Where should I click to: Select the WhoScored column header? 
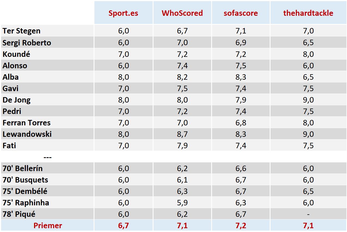tap(182, 13)
